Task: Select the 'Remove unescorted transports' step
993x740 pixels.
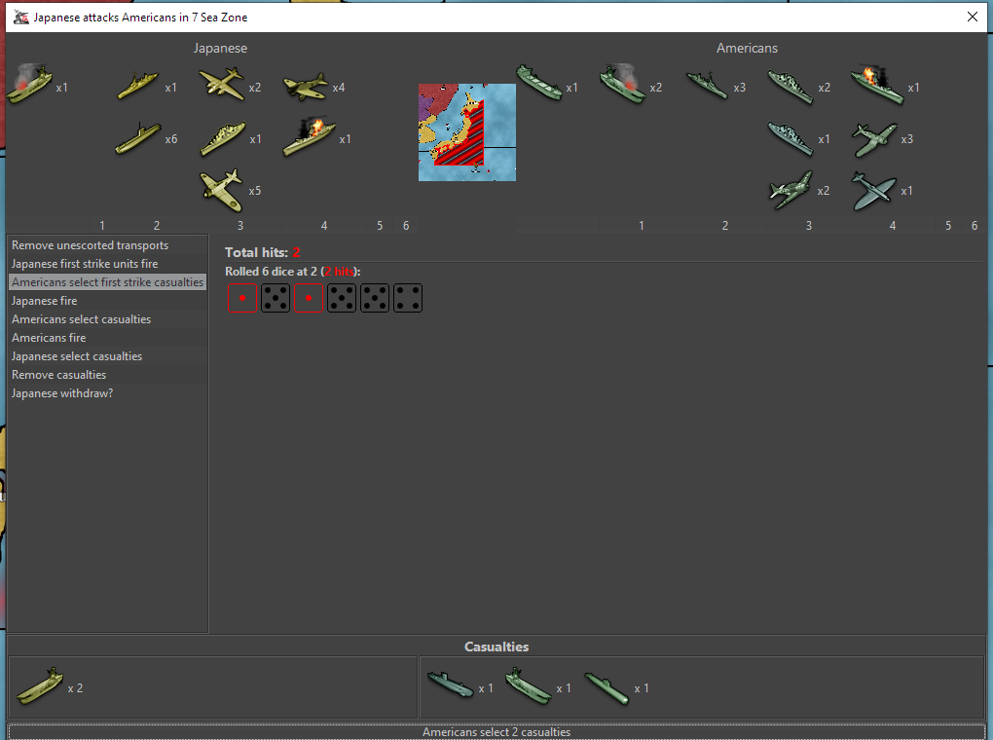Action: coord(90,245)
